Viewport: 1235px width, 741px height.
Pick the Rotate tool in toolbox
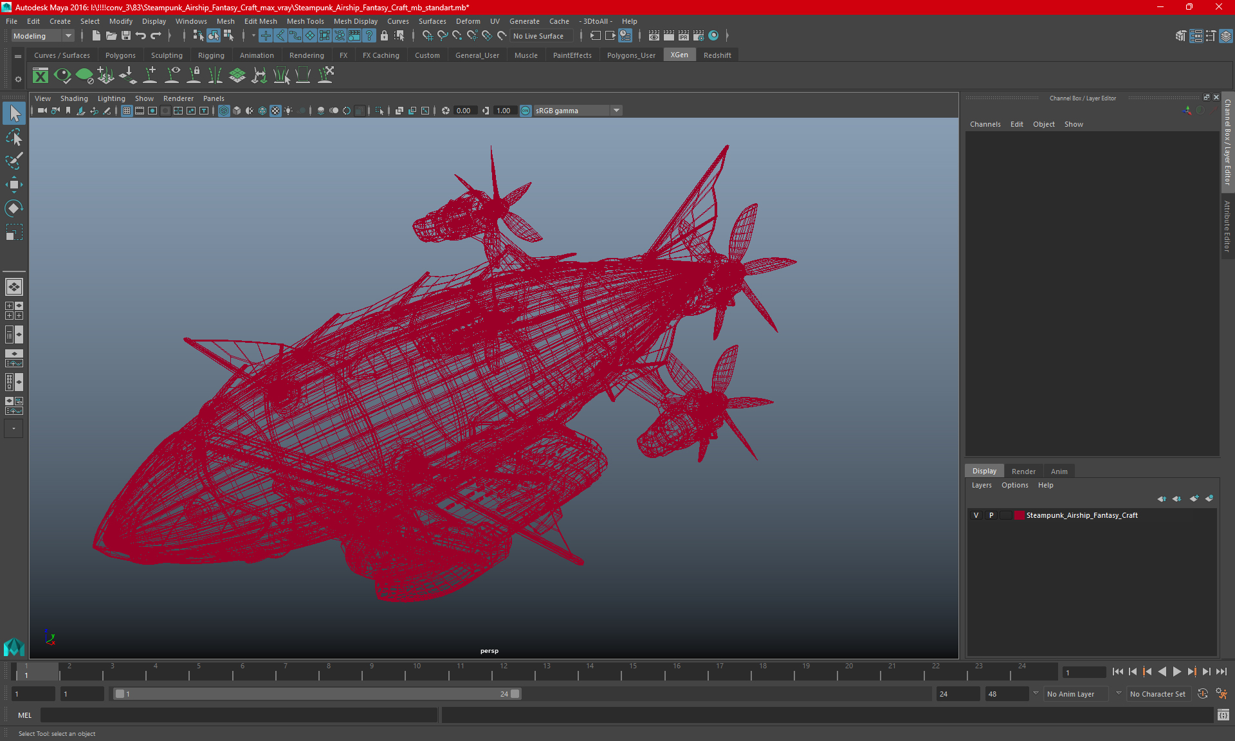(x=14, y=208)
